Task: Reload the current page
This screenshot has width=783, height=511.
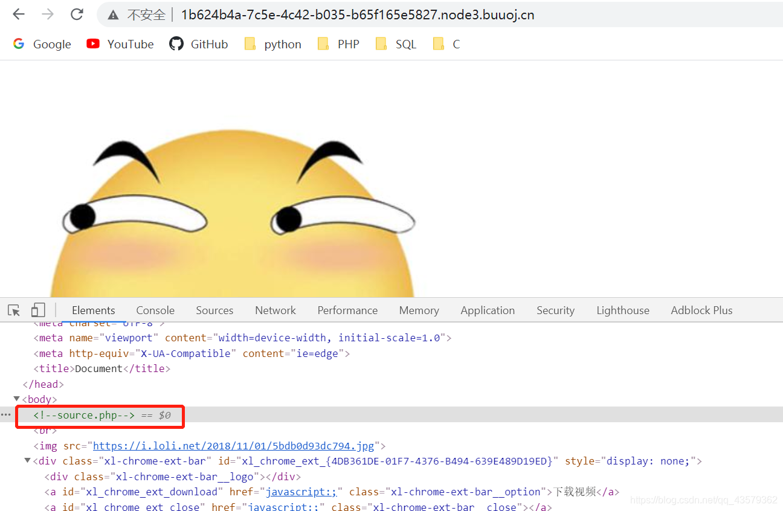Action: click(x=77, y=14)
